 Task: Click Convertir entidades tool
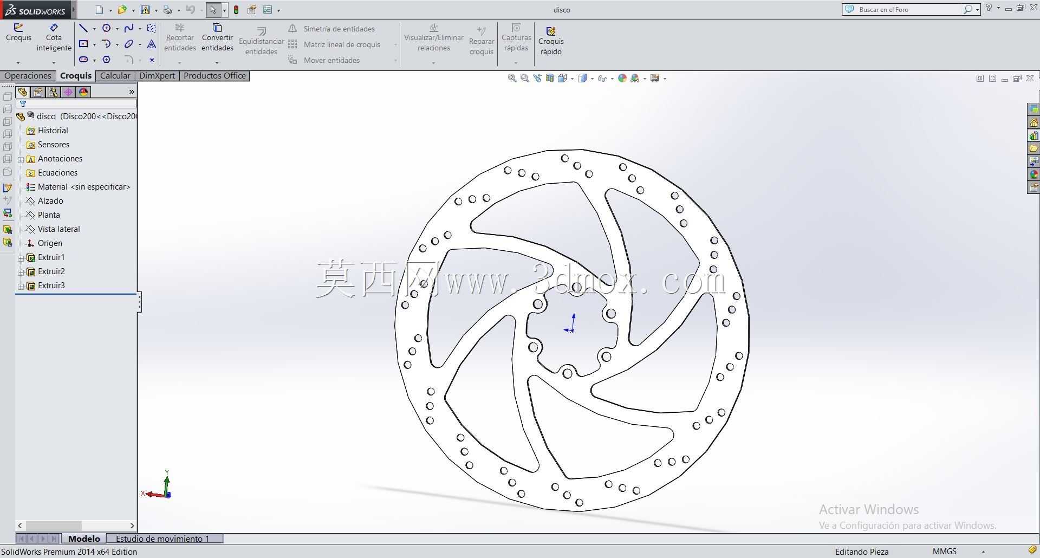coord(217,37)
